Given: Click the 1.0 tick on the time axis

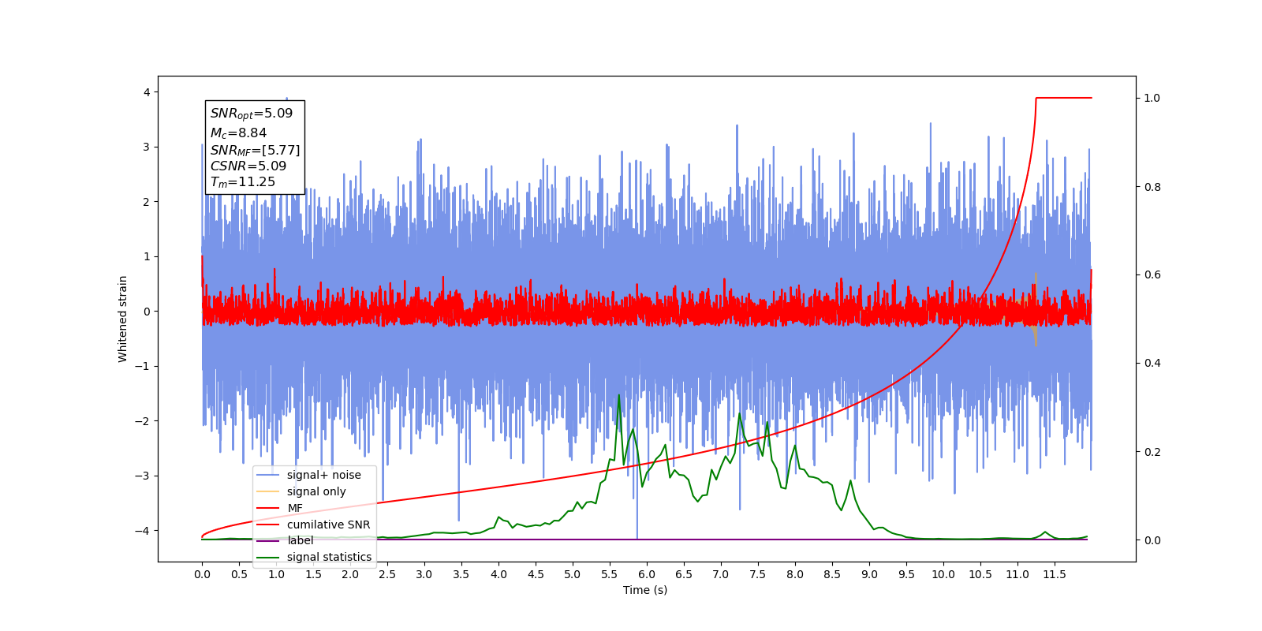Looking at the screenshot, I should click(x=276, y=574).
